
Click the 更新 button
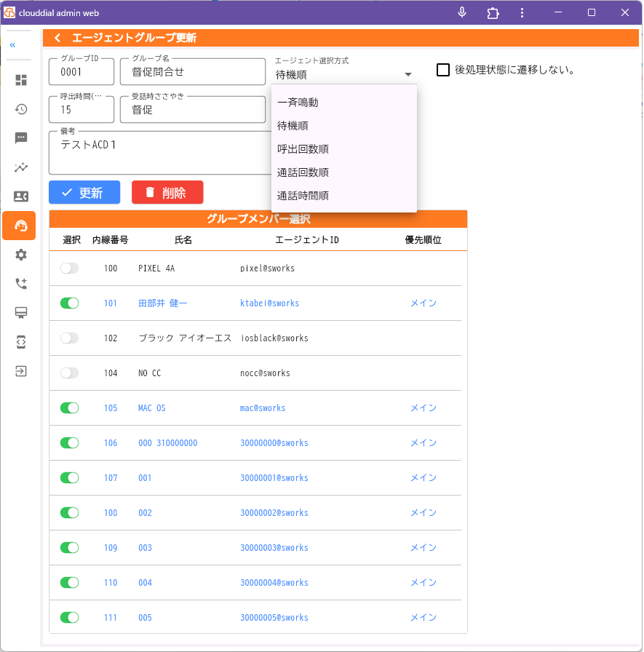(84, 192)
